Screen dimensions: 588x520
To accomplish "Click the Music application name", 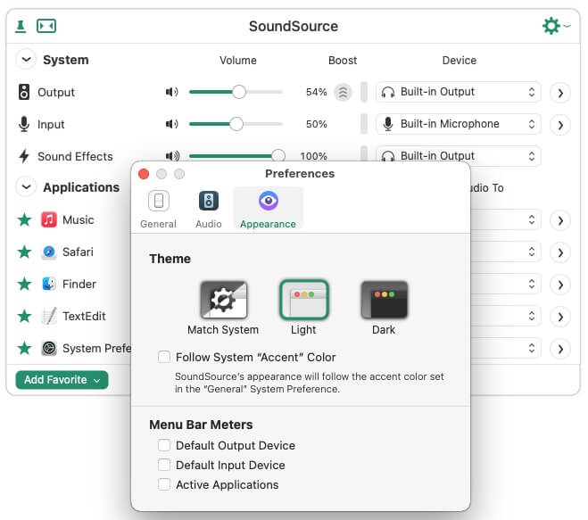I will (78, 219).
